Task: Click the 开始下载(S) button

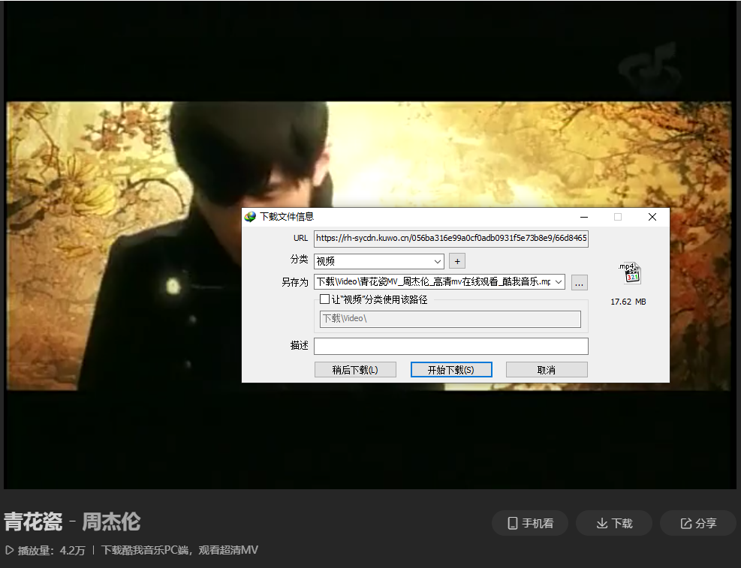Action: tap(451, 370)
